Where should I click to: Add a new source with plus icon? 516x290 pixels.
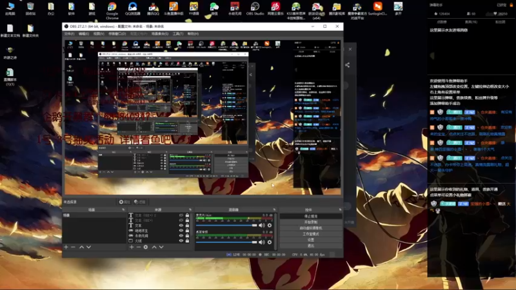click(x=132, y=247)
